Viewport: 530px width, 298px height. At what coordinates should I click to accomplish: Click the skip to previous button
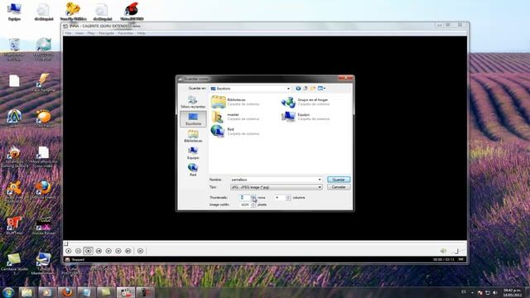99,251
